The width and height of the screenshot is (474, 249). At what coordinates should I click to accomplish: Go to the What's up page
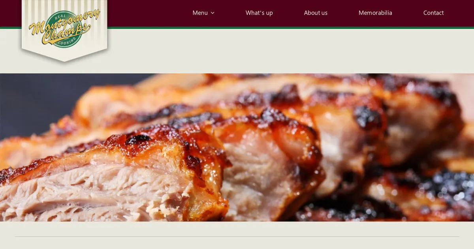point(259,13)
